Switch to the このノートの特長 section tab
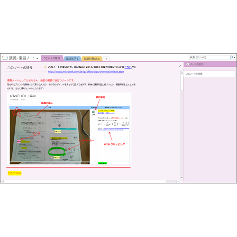The height and width of the screenshot is (237, 237). 52,58
